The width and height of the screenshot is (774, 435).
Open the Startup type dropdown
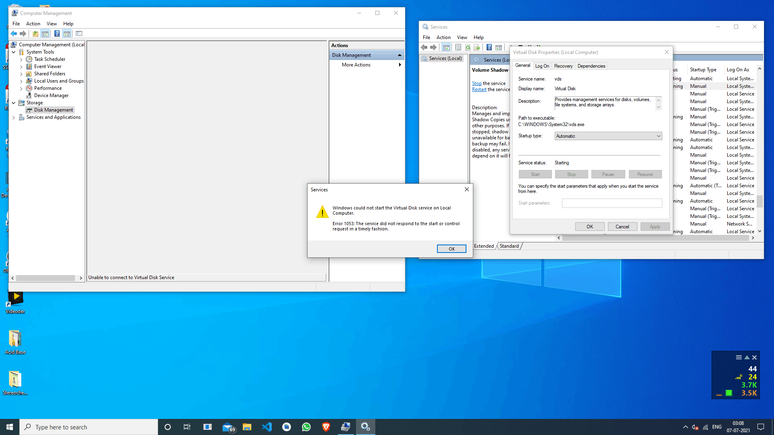pos(608,136)
